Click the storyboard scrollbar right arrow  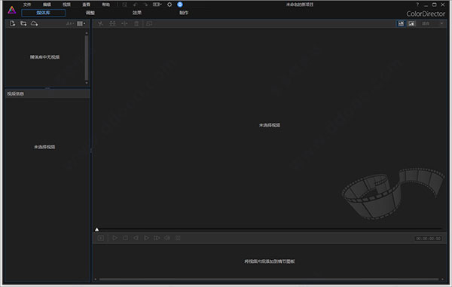(442, 279)
